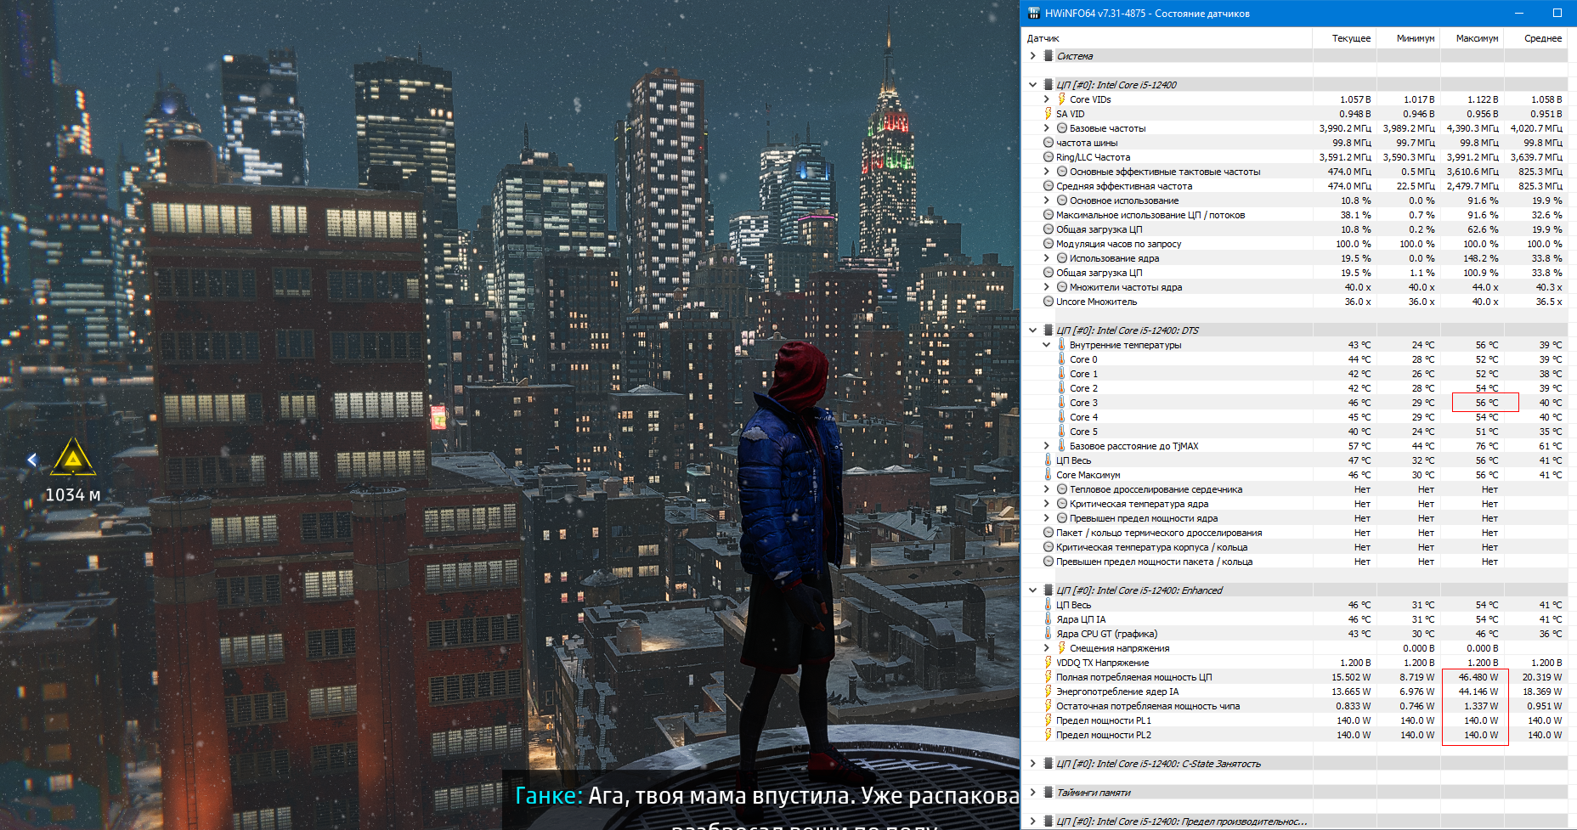The width and height of the screenshot is (1577, 830).
Task: Expand the Core VIDs row
Action: tap(1047, 99)
